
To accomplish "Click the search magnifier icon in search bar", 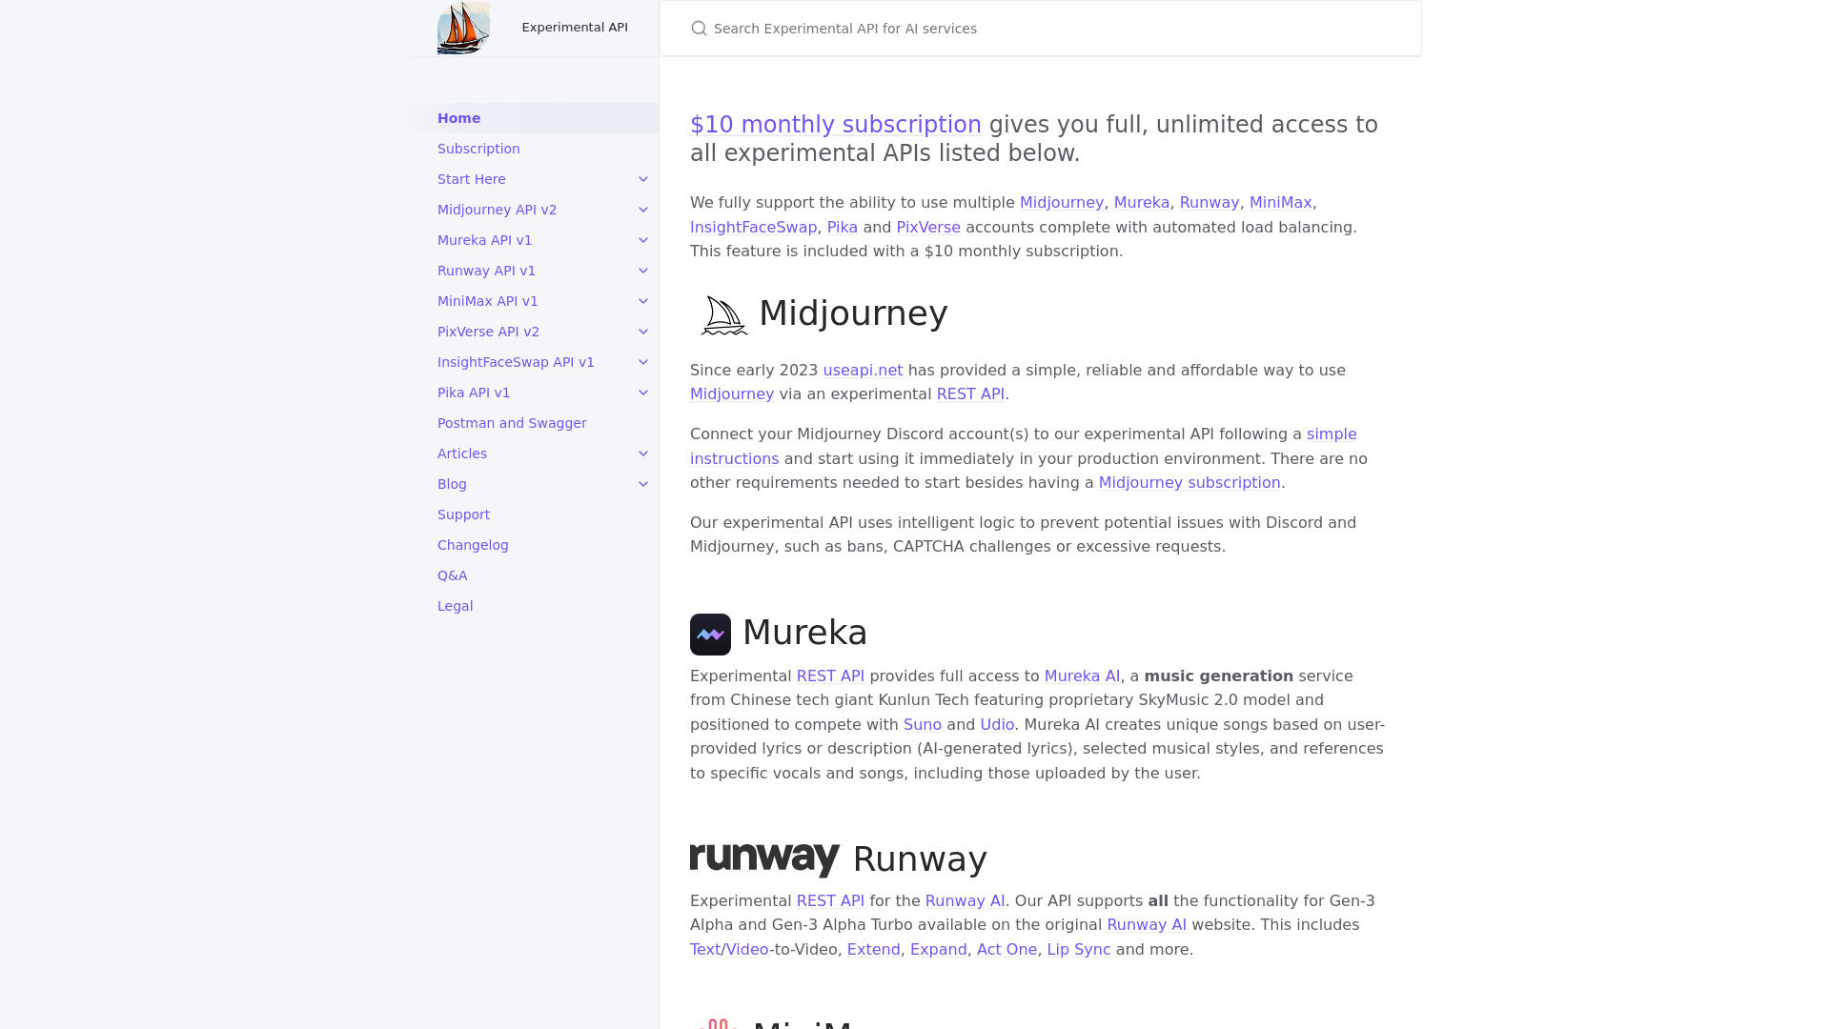I will point(701,28).
